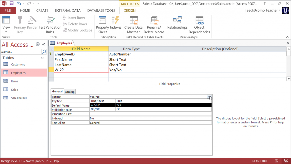The height and width of the screenshot is (164, 291).
Task: Click the Format dropdown arrow
Action: point(209,97)
